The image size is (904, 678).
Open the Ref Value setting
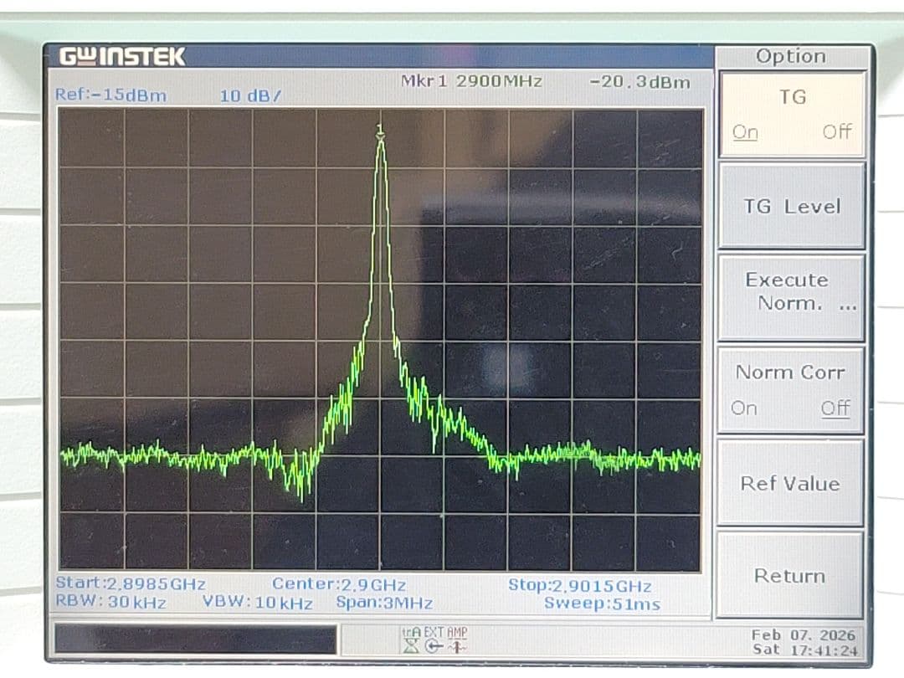[x=790, y=483]
